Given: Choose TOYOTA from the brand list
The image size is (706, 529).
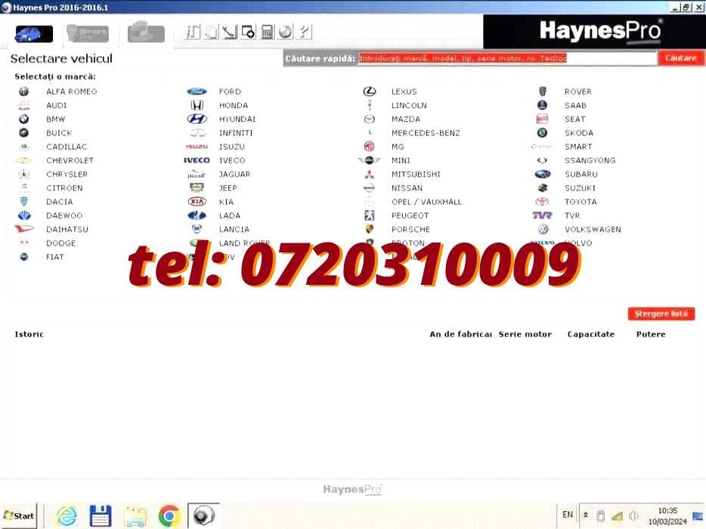Looking at the screenshot, I should pyautogui.click(x=581, y=202).
